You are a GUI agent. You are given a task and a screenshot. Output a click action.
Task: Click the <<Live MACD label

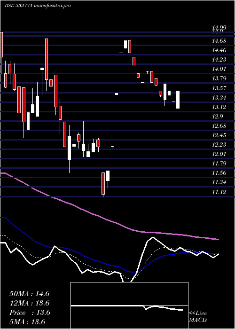pyautogui.click(x=198, y=316)
